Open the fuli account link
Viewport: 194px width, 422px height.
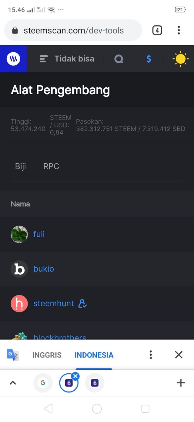(39, 234)
